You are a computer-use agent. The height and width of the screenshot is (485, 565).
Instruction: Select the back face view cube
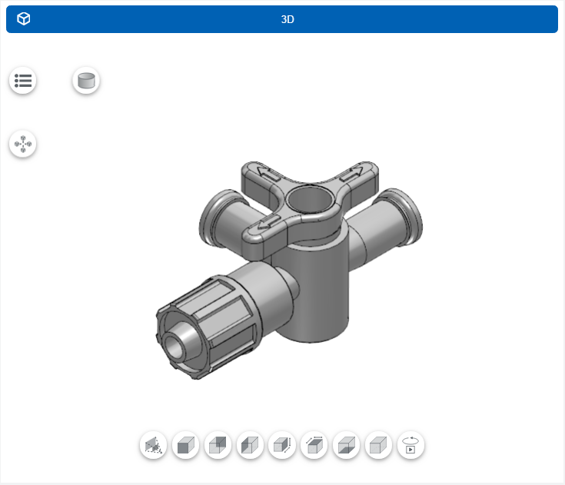218,445
